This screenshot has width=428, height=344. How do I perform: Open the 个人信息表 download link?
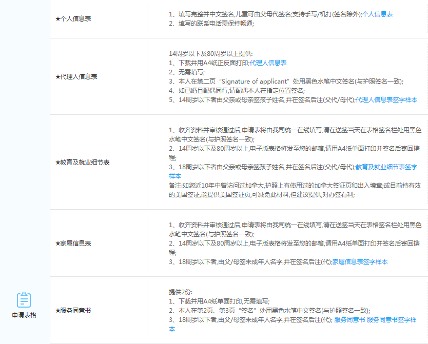tap(378, 14)
